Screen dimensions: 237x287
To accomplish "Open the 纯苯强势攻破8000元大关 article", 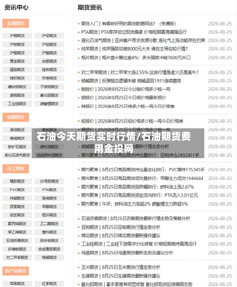I will [x=135, y=49].
